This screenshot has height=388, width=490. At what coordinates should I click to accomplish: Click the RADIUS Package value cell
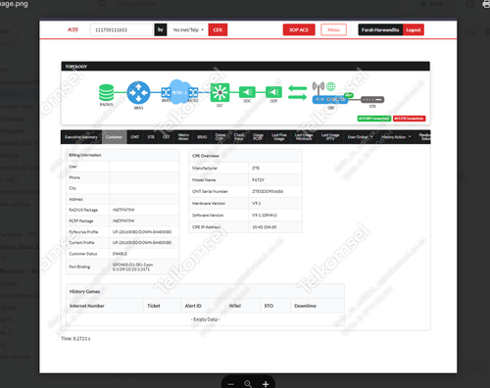pyautogui.click(x=144, y=210)
